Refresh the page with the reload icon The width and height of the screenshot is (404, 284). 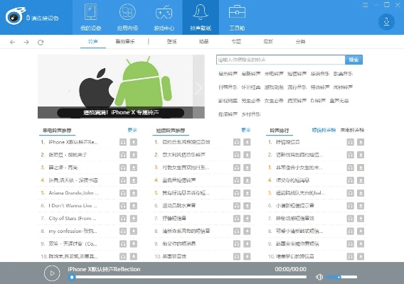tap(41, 42)
